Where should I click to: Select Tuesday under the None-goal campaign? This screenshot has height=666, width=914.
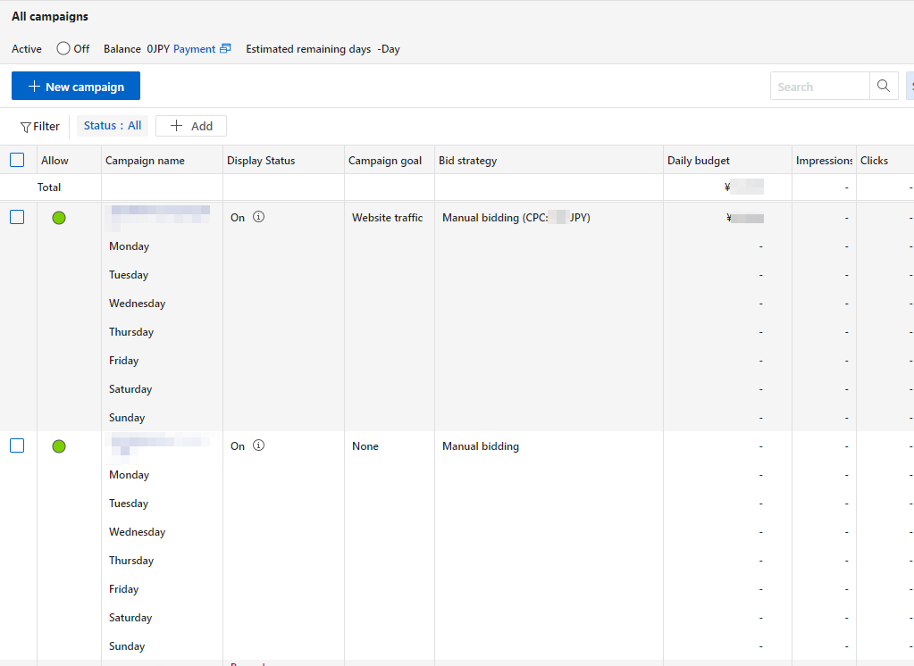click(x=129, y=504)
